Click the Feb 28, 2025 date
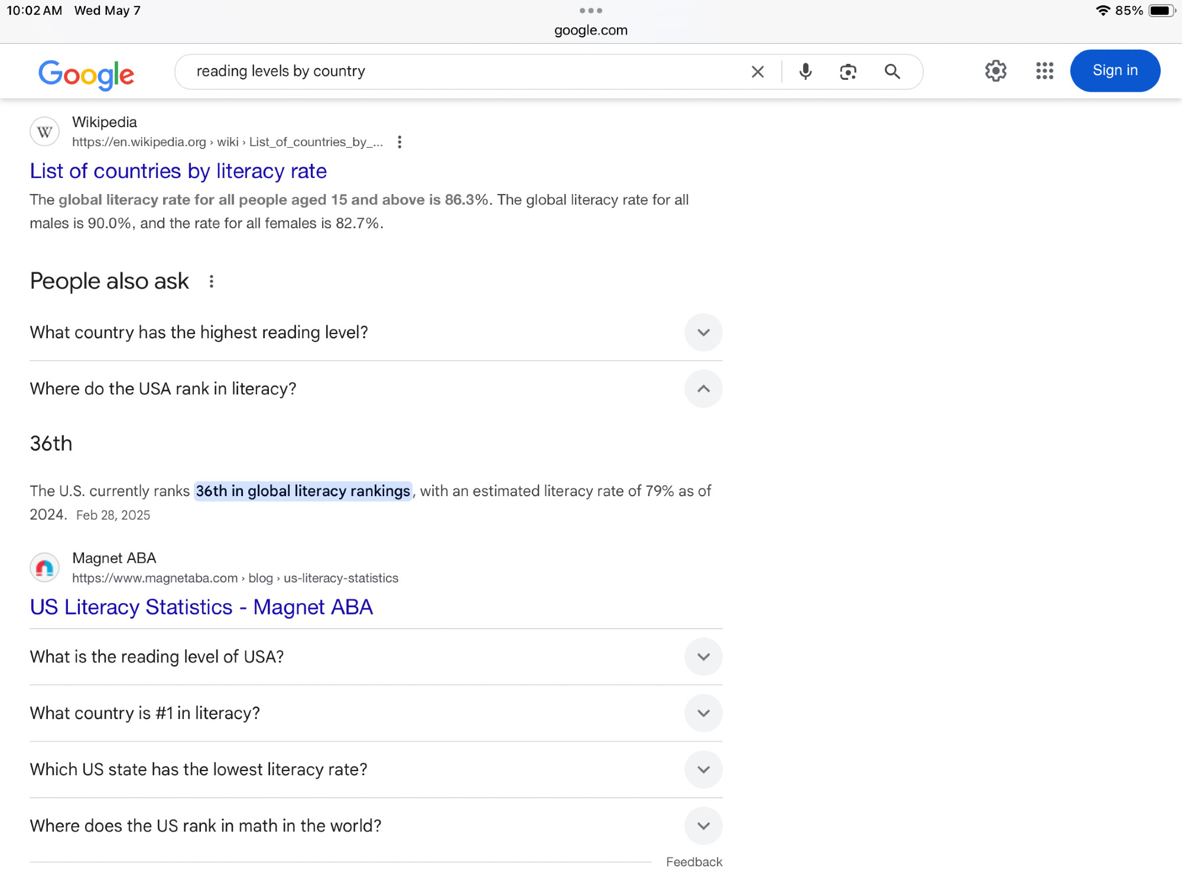The height and width of the screenshot is (887, 1182). click(x=113, y=515)
